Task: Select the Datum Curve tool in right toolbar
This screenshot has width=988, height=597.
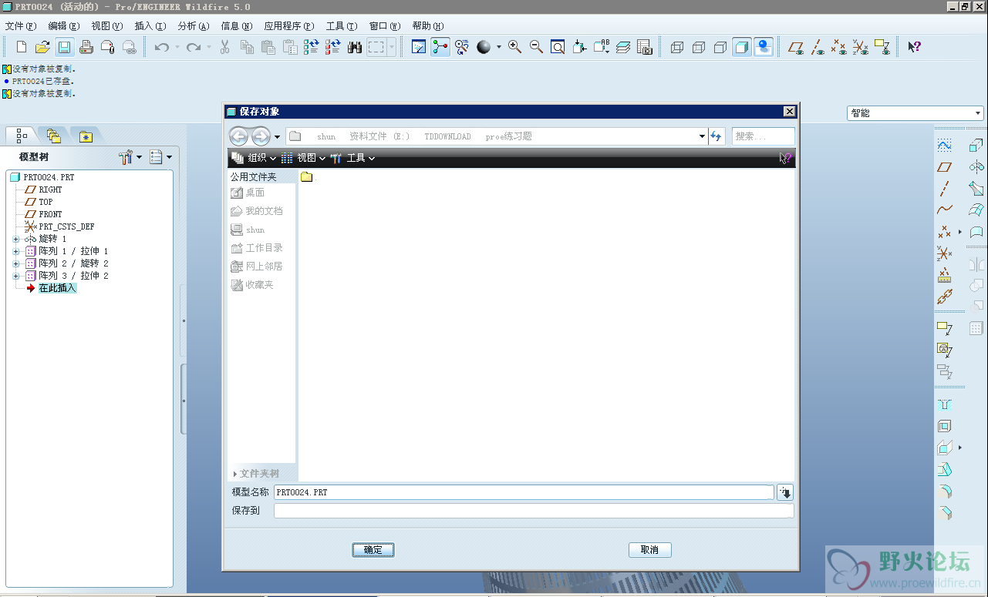Action: click(944, 210)
